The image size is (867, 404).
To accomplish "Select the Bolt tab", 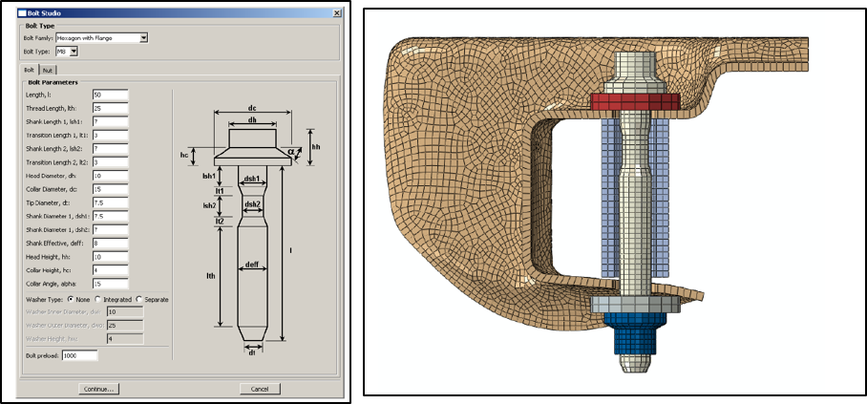I will tap(30, 70).
